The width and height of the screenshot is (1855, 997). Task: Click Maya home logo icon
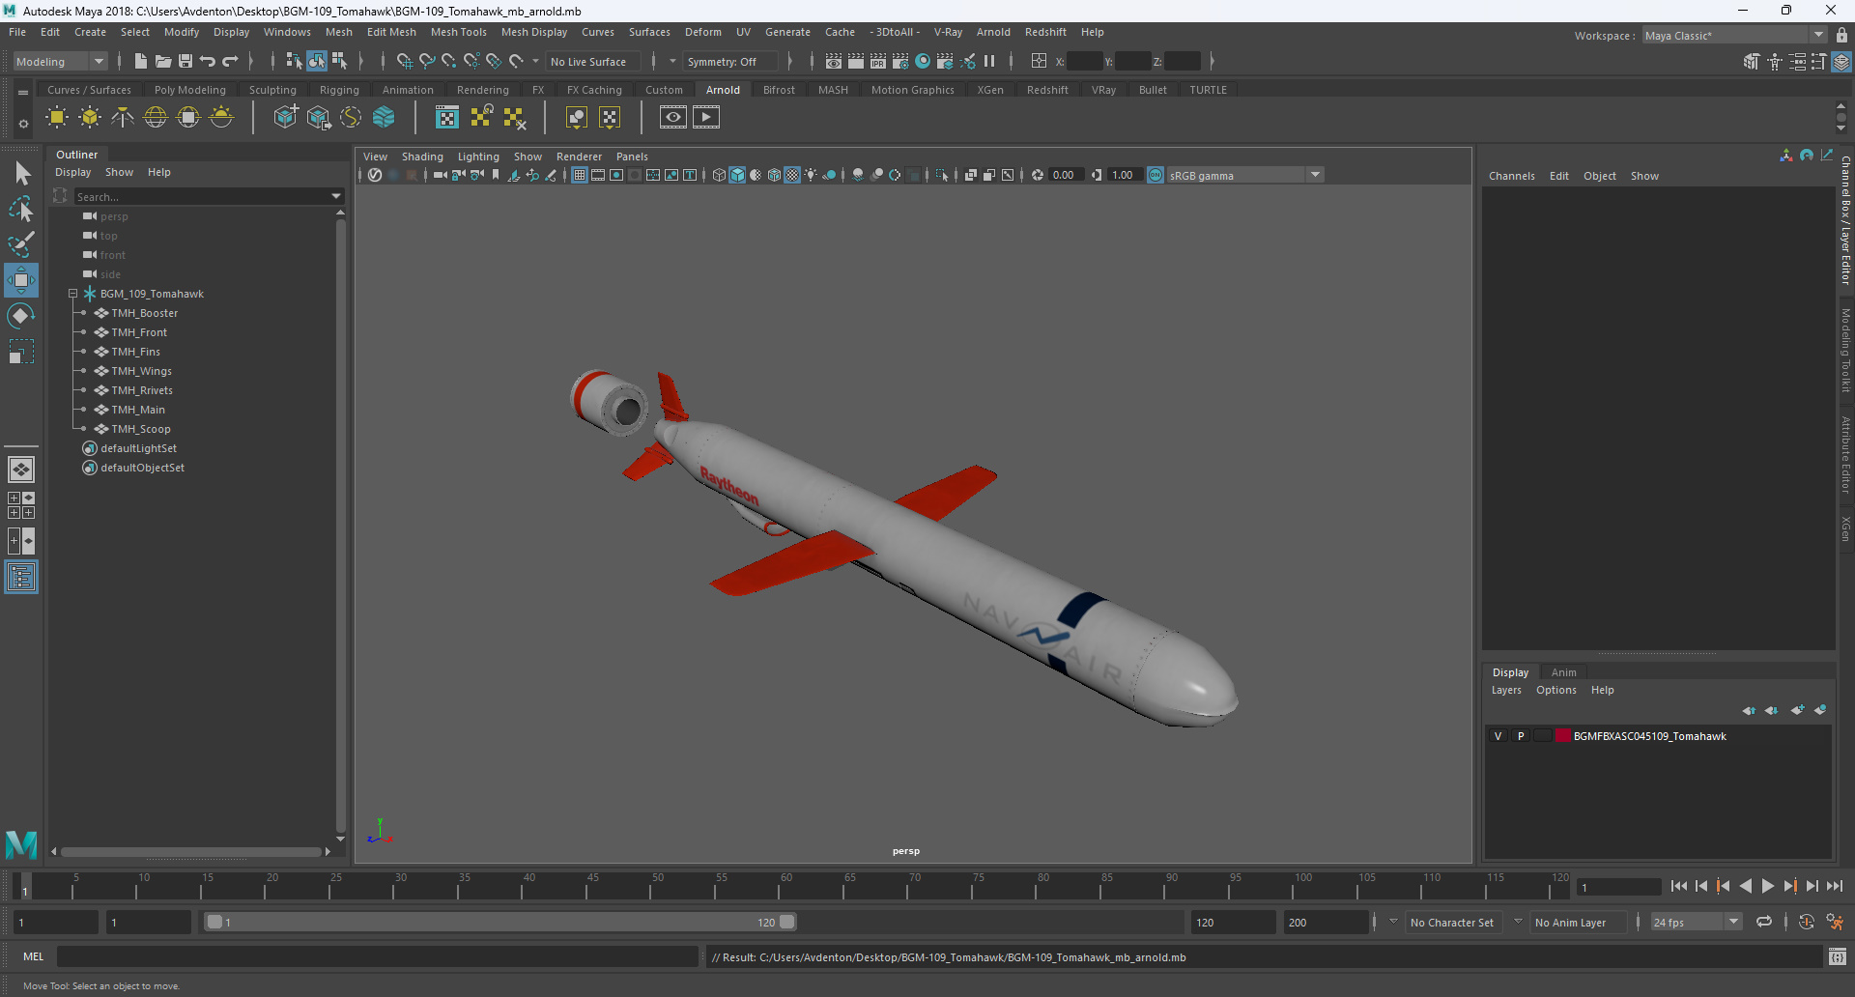pyautogui.click(x=21, y=844)
